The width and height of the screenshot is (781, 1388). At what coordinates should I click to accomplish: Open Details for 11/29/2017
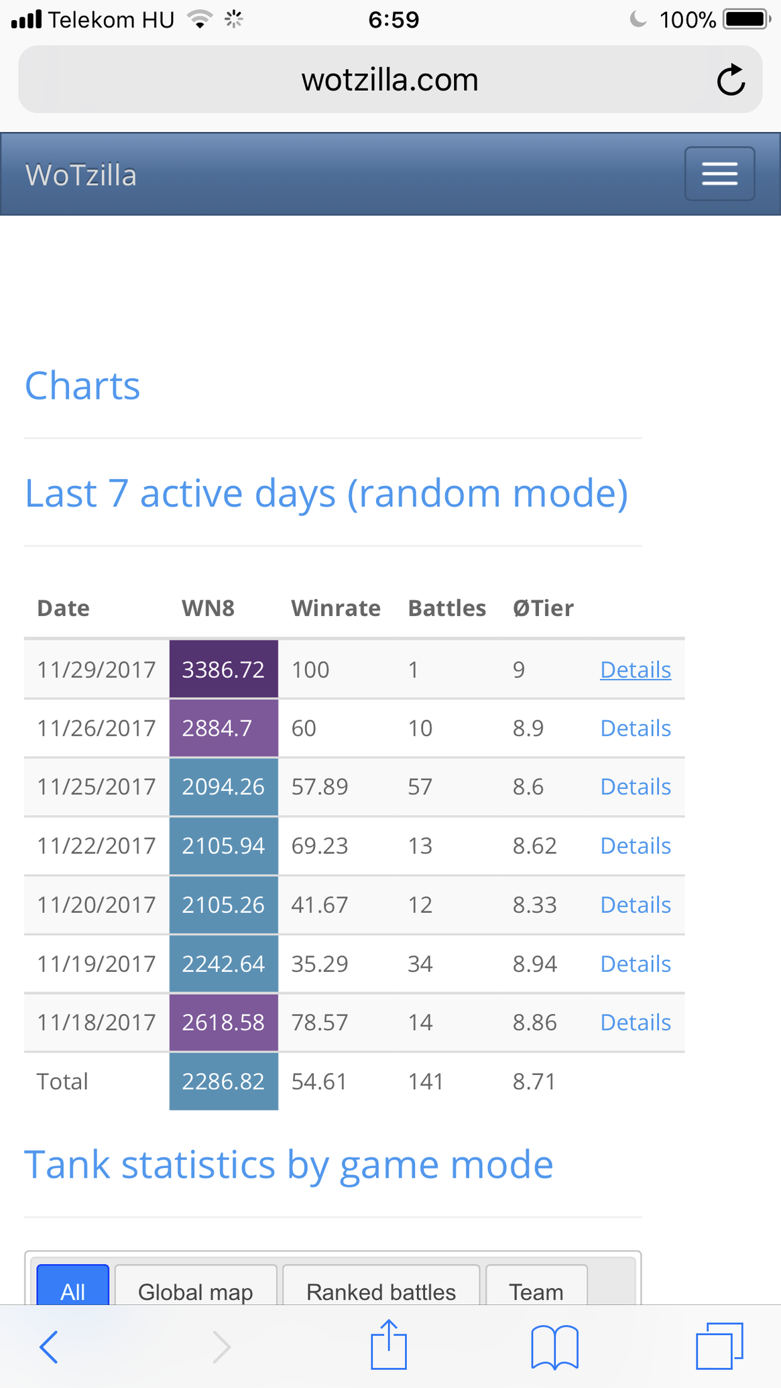coord(636,670)
